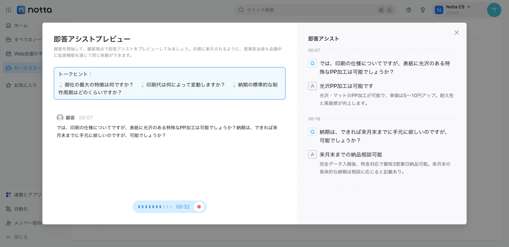Click the 00:07 timestamp in 即答アシスト panel
This screenshot has height=247, width=509.
314,50
